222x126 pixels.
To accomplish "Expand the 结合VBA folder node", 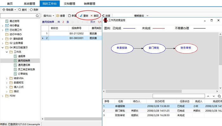I will click(x=7, y=78).
